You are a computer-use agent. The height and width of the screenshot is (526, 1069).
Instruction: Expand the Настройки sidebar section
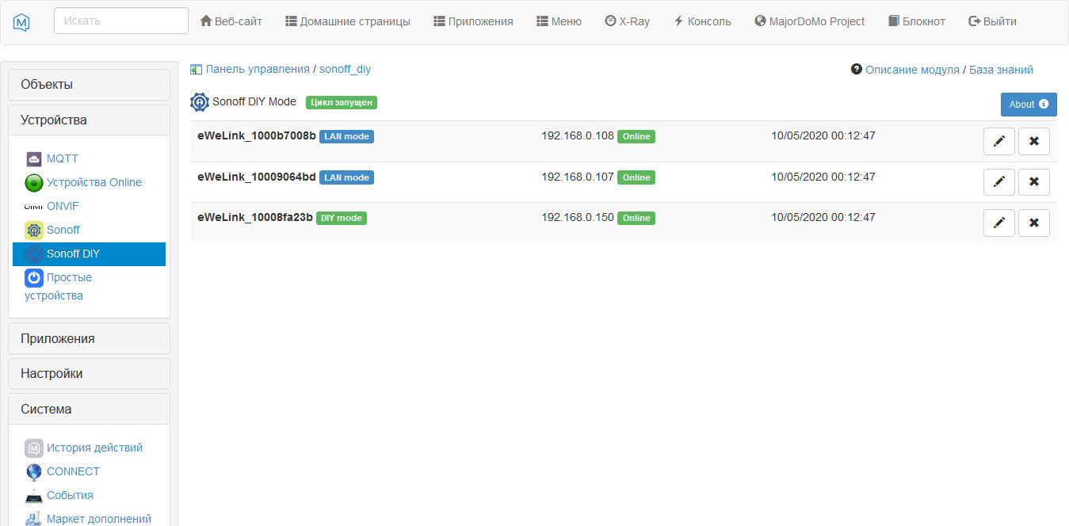[89, 374]
